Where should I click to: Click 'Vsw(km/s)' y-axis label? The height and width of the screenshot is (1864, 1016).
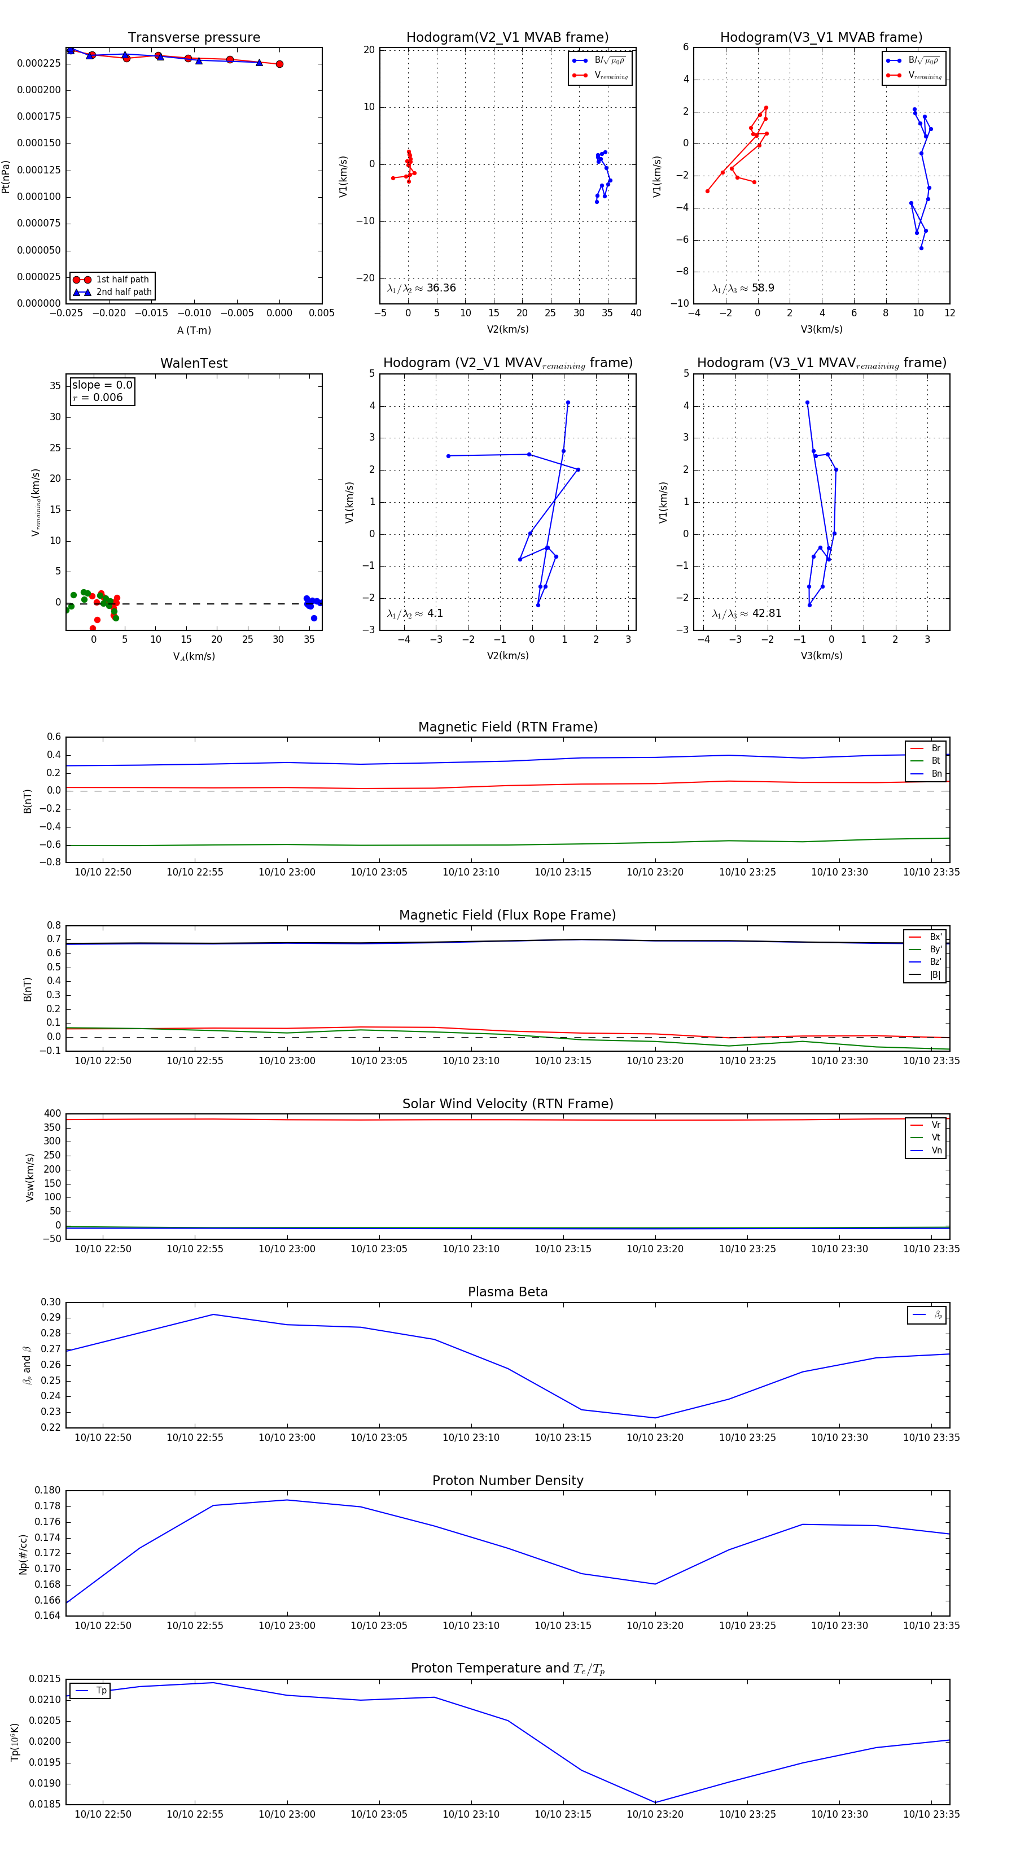click(30, 1177)
